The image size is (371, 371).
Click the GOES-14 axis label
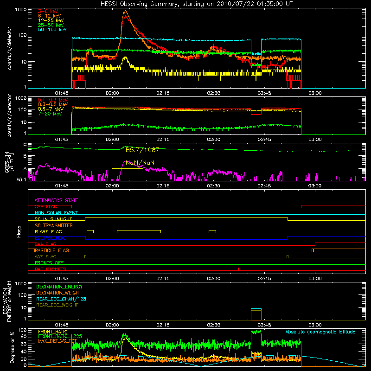click(9, 162)
